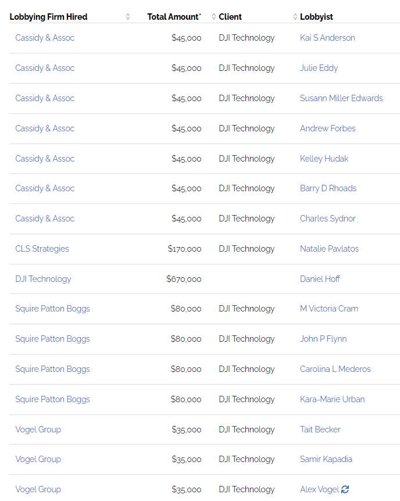Sort using the Client column arrows
The width and height of the screenshot is (400, 501).
tap(295, 17)
